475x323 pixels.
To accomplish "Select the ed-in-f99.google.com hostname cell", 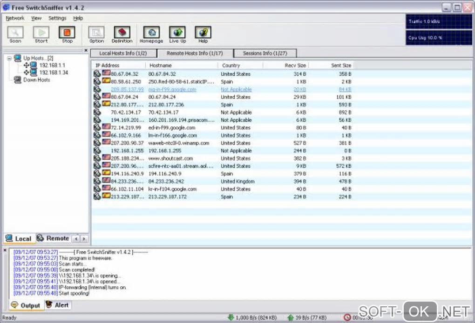I will [171, 128].
